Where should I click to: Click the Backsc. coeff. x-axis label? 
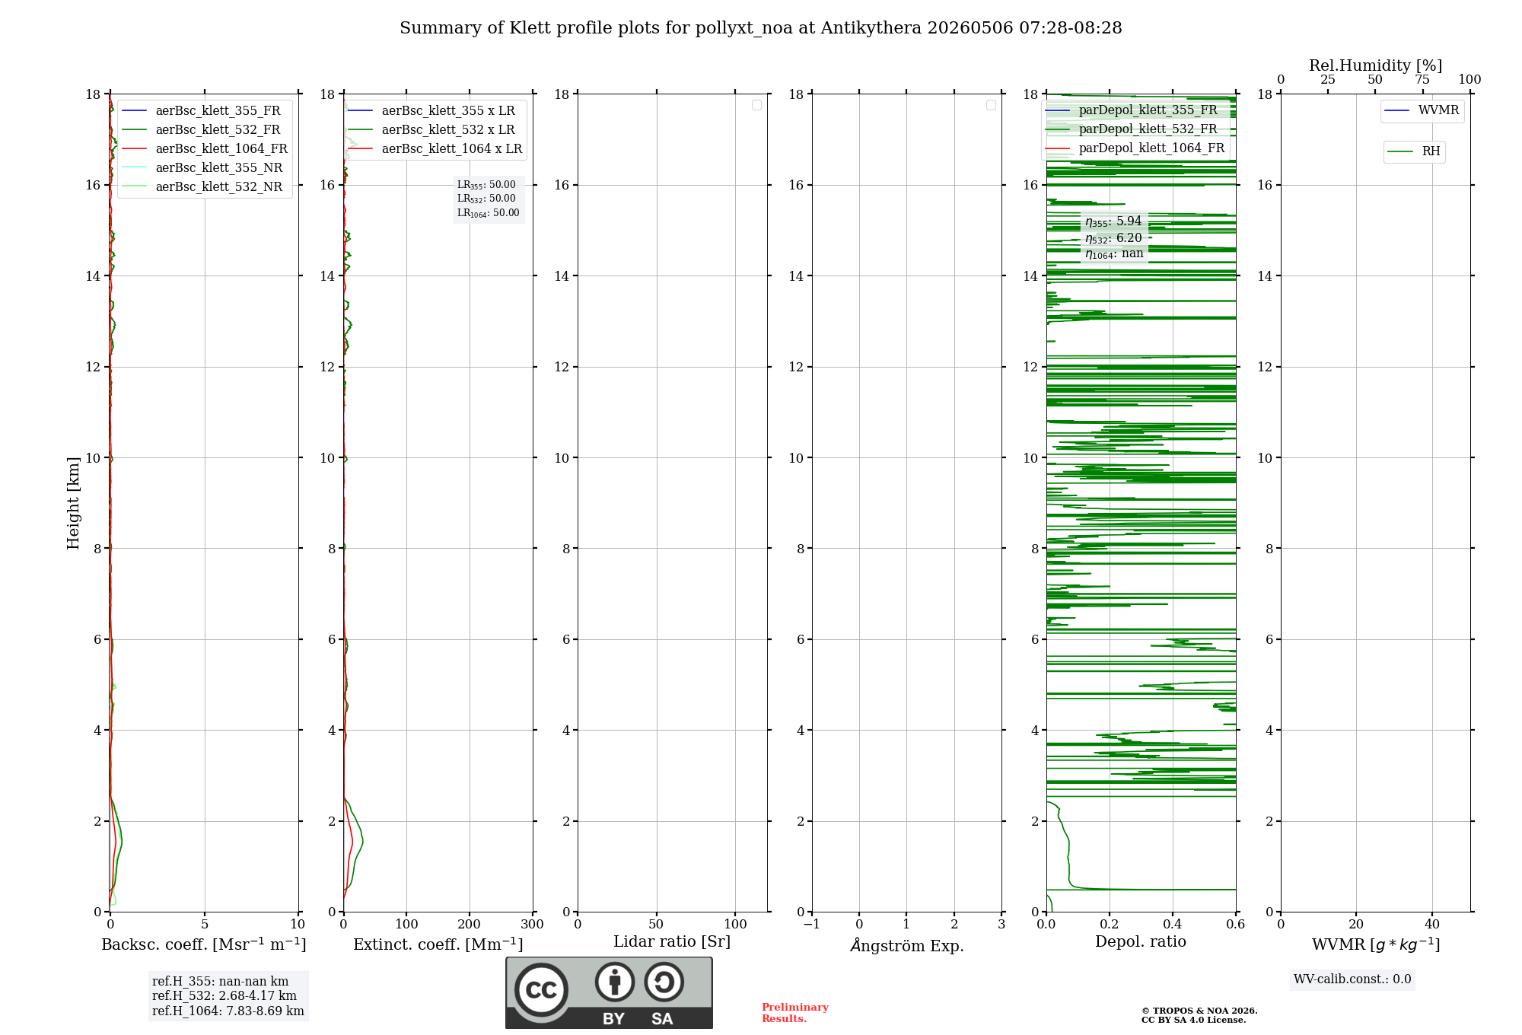(204, 944)
